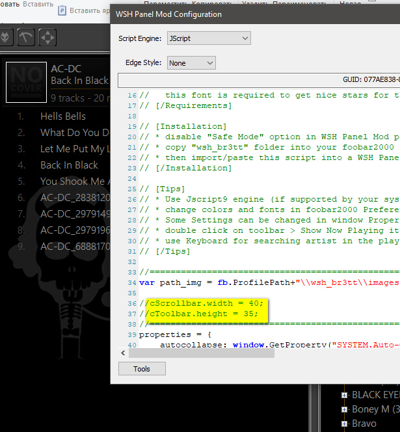Image resolution: width=400 pixels, height=432 pixels.
Task: Expand the BLACK EYE tree node
Action: point(344,396)
